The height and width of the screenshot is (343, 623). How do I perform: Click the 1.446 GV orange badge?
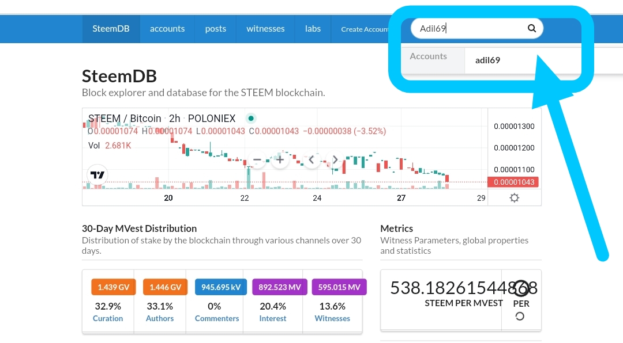pyautogui.click(x=165, y=287)
